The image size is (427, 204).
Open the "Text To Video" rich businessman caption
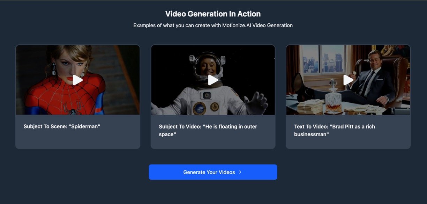coord(335,130)
